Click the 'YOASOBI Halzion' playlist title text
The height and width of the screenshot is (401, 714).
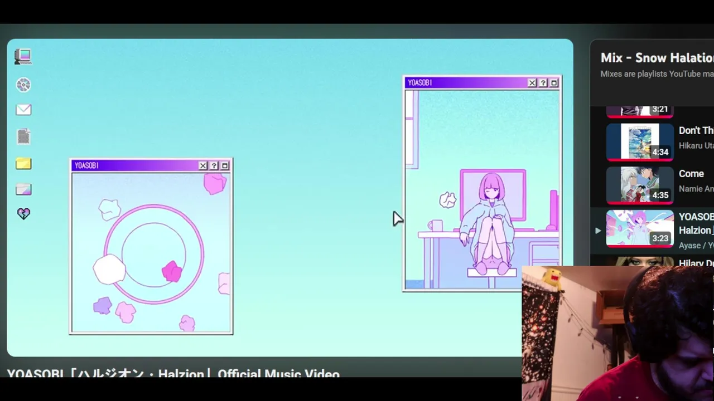[x=696, y=223]
